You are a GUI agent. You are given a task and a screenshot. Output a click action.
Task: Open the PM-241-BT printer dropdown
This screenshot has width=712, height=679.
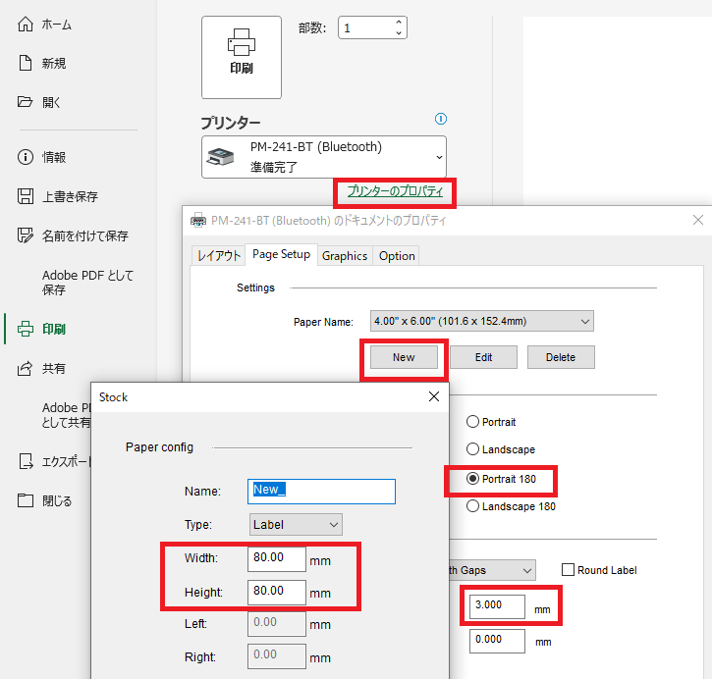pyautogui.click(x=323, y=157)
